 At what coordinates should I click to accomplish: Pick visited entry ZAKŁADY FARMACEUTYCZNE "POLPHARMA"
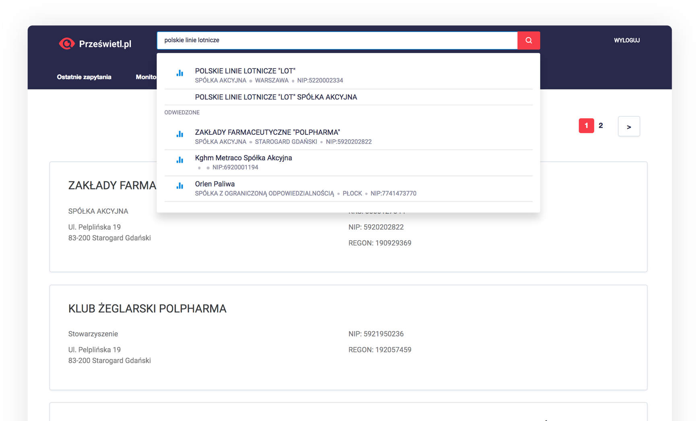267,132
